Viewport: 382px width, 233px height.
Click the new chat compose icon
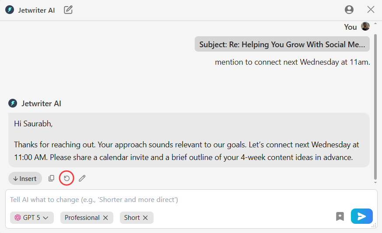(x=68, y=10)
